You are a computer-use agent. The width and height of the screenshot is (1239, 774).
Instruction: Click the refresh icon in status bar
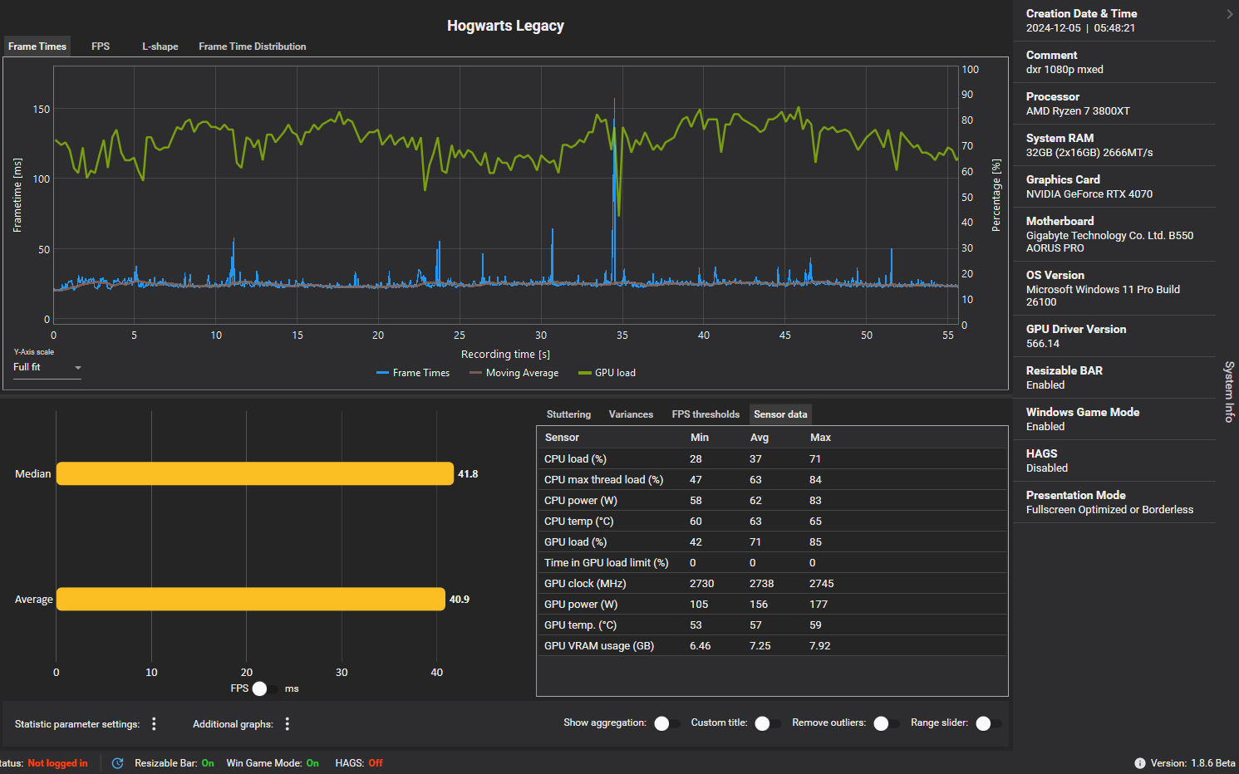(118, 763)
